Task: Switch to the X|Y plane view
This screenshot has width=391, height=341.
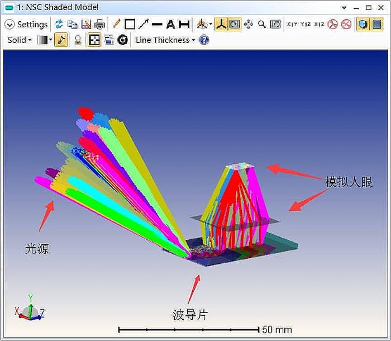Action: point(292,24)
